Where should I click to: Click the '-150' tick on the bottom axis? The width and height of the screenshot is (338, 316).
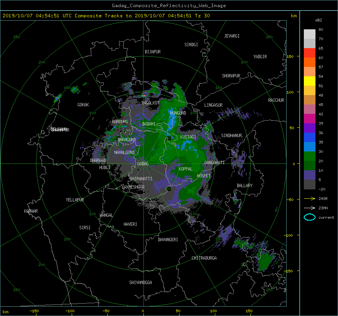(x=34, y=311)
